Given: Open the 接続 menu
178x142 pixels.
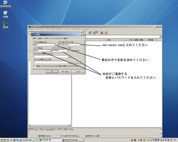Looking at the screenshot, I should (32, 29).
